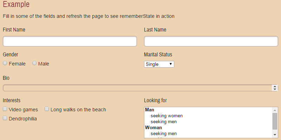This screenshot has height=140, width=281.
Task: Open the Marital Status dropdown
Action: [x=159, y=64]
